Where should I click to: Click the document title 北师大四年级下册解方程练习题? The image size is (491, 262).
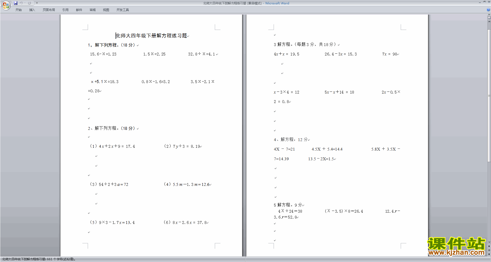(151, 36)
